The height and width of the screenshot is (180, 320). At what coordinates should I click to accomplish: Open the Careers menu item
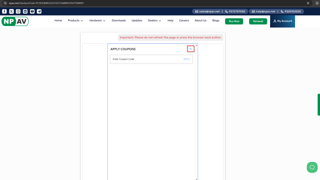(184, 21)
